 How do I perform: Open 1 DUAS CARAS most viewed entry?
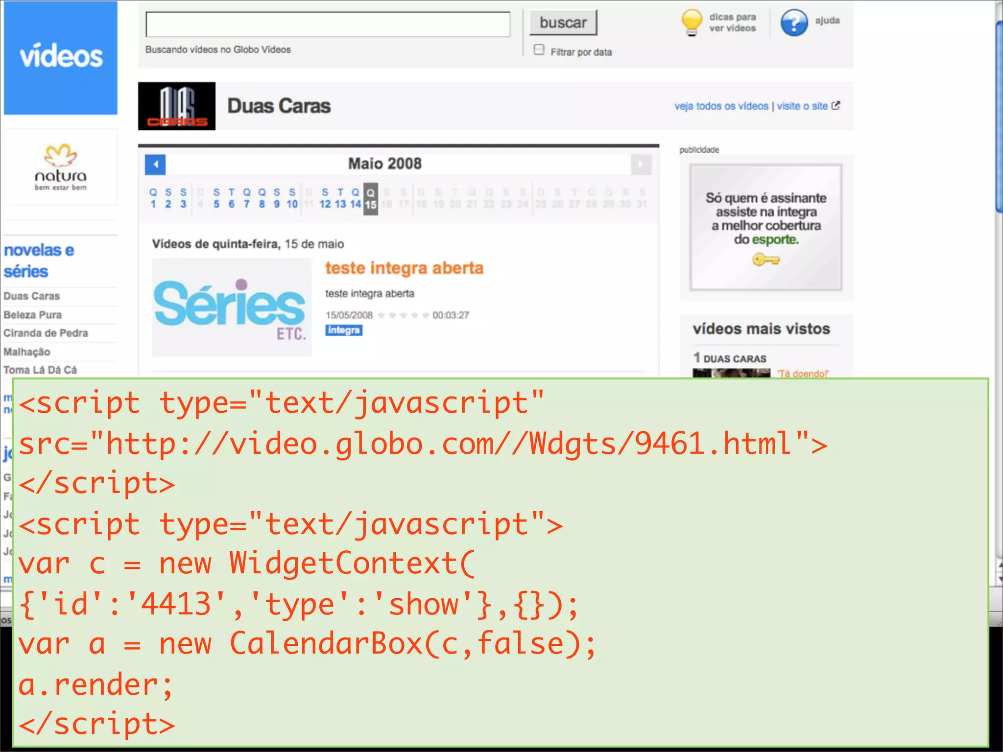730,358
